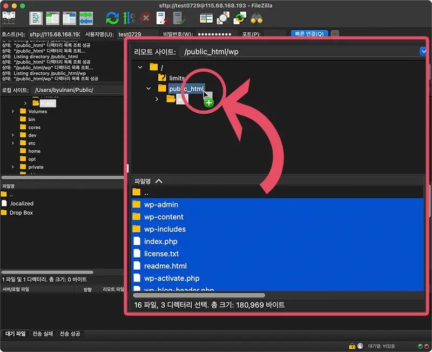Viewport: 432px width, 352px height.
Task: Click the local site path field
Action: coord(78,90)
